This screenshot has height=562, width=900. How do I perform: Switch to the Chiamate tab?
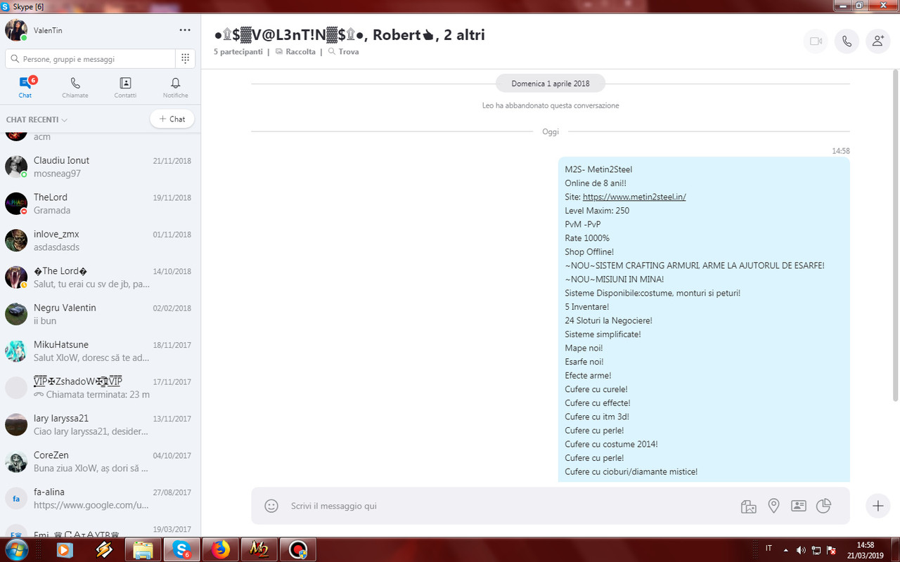(75, 87)
